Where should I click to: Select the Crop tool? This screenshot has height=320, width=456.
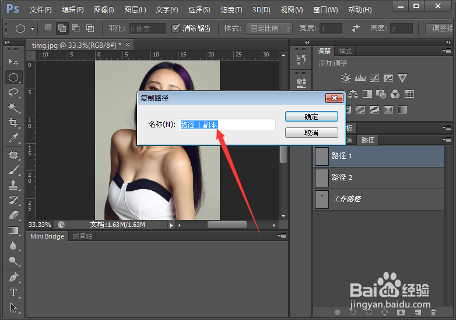[13, 122]
